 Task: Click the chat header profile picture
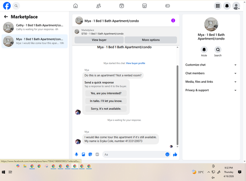click(79, 21)
